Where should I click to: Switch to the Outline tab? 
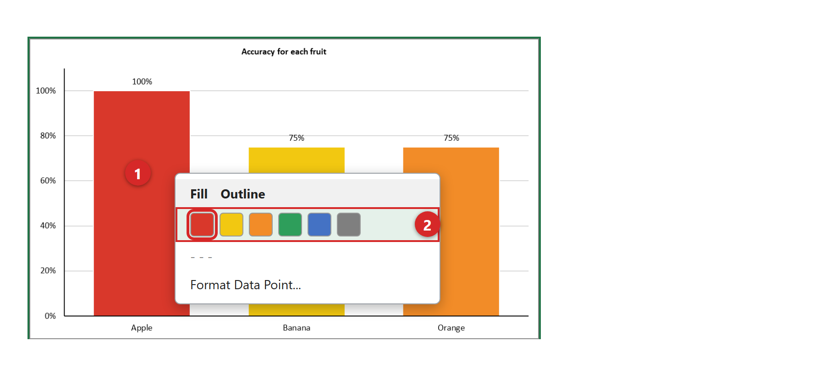pyautogui.click(x=243, y=194)
